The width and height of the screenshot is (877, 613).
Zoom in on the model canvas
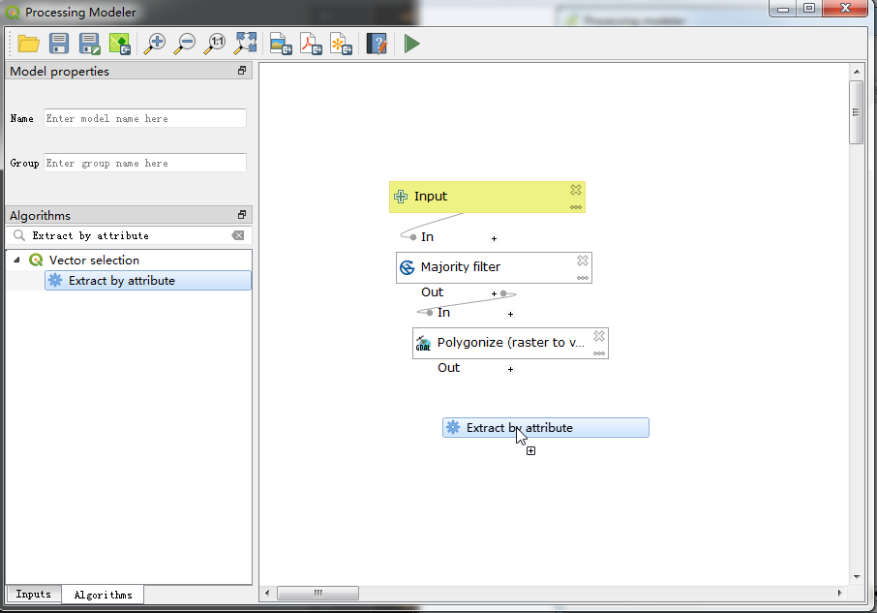click(x=154, y=44)
